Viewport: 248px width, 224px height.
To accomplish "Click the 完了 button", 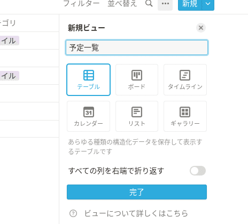I will pyautogui.click(x=137, y=192).
